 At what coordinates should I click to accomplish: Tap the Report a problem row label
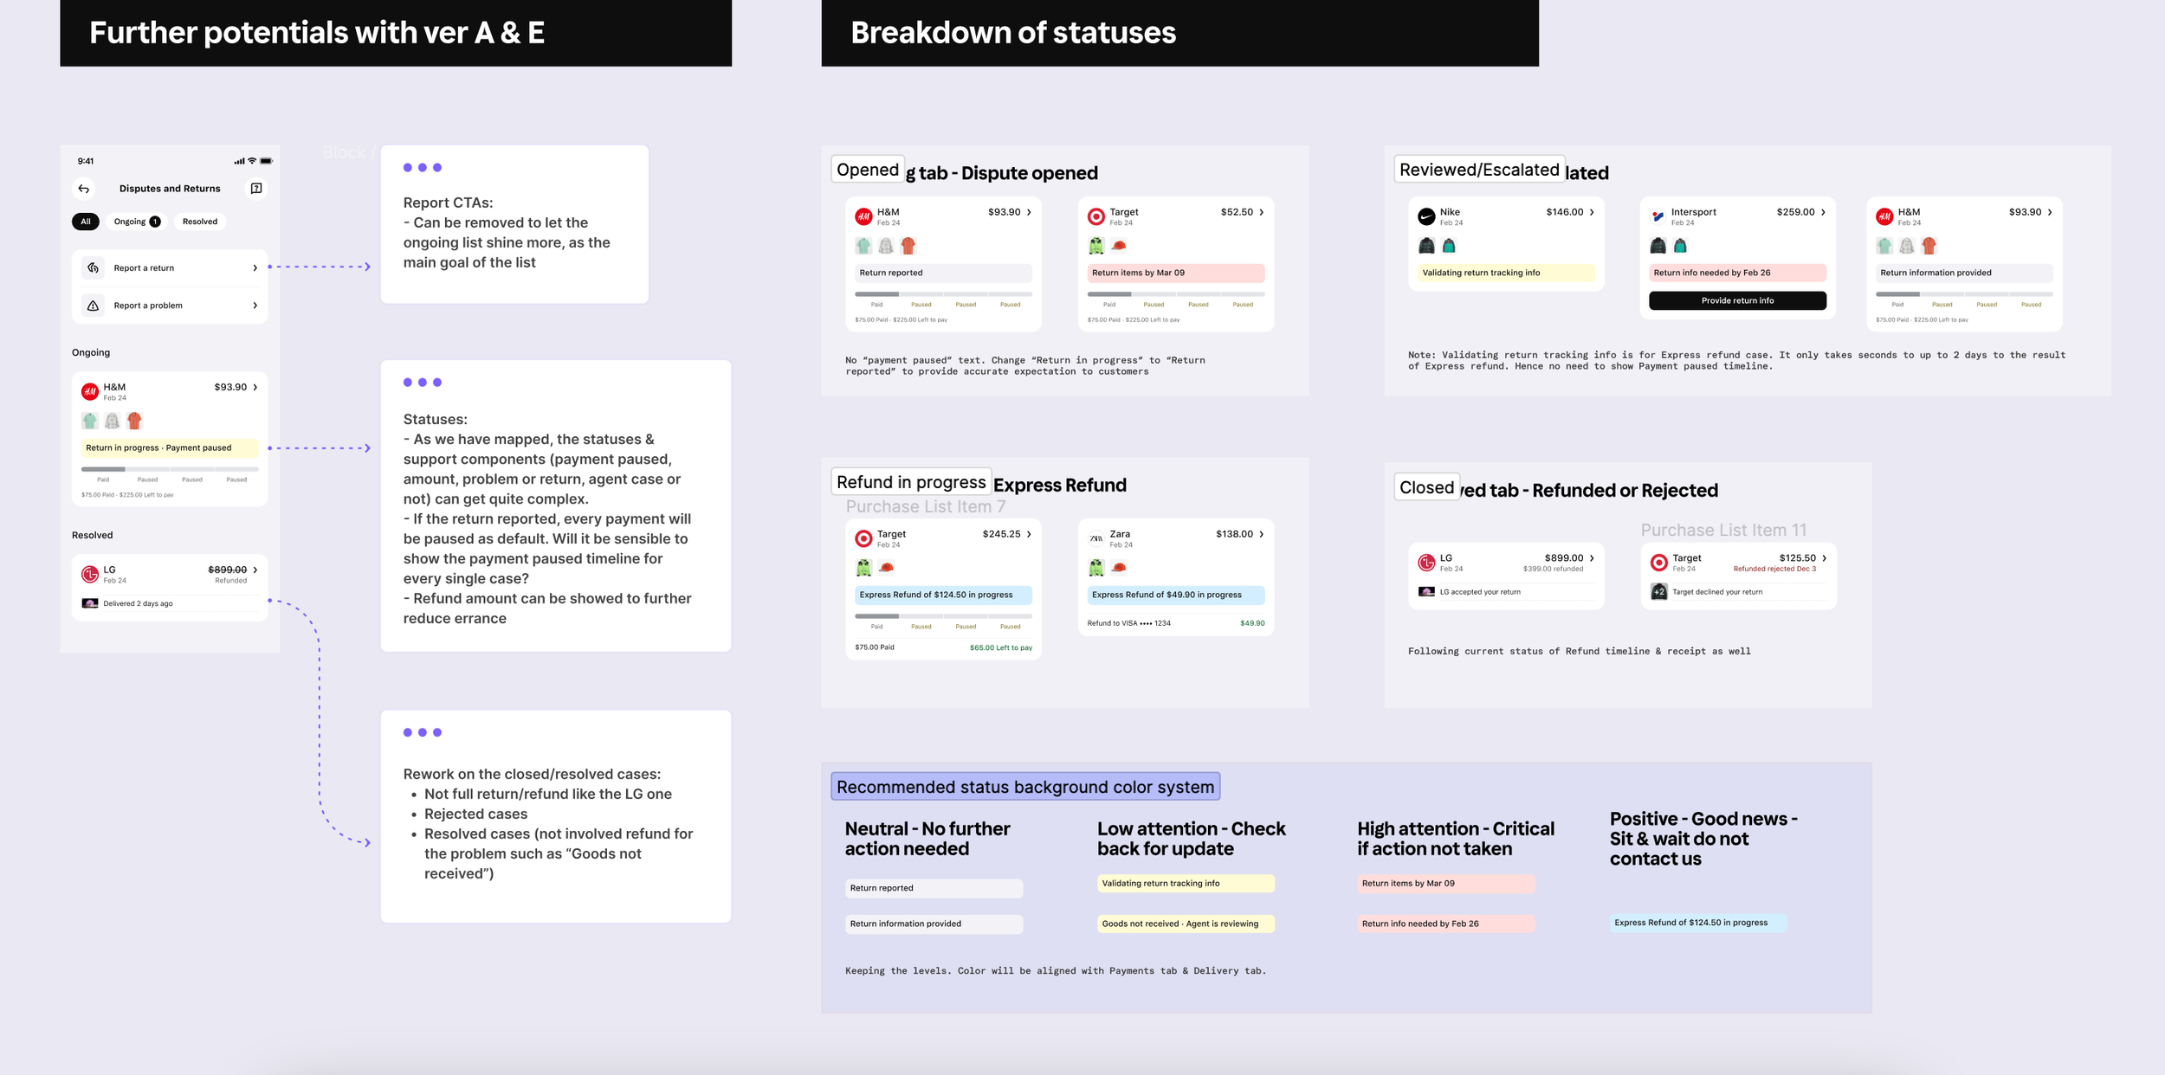click(x=148, y=306)
